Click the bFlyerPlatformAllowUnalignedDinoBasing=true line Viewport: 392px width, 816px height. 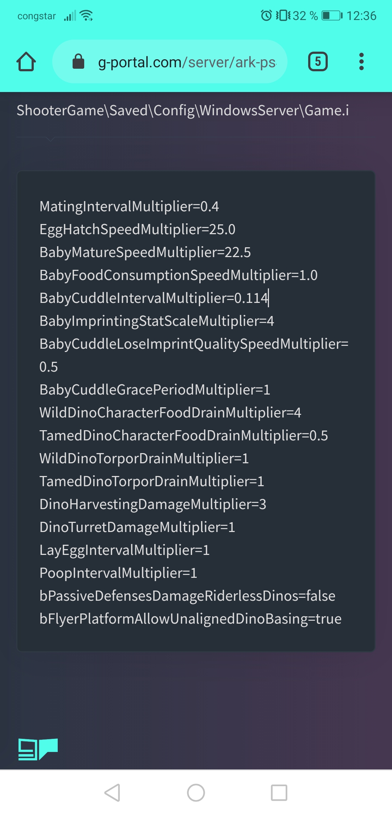(x=191, y=619)
